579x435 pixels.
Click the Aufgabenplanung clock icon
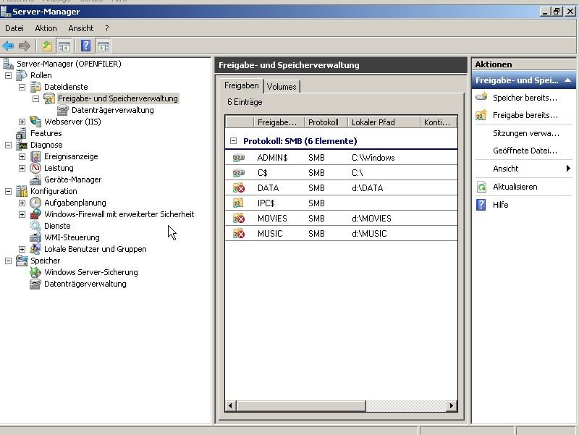click(35, 203)
